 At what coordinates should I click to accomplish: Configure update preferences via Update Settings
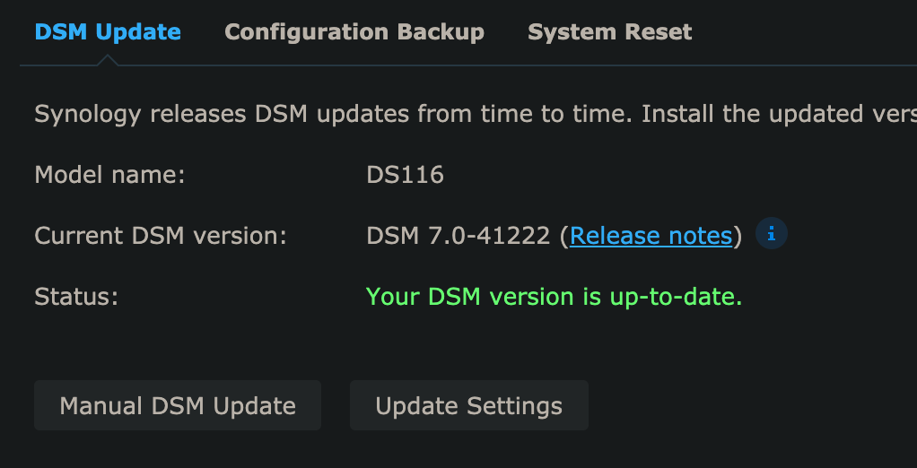469,405
